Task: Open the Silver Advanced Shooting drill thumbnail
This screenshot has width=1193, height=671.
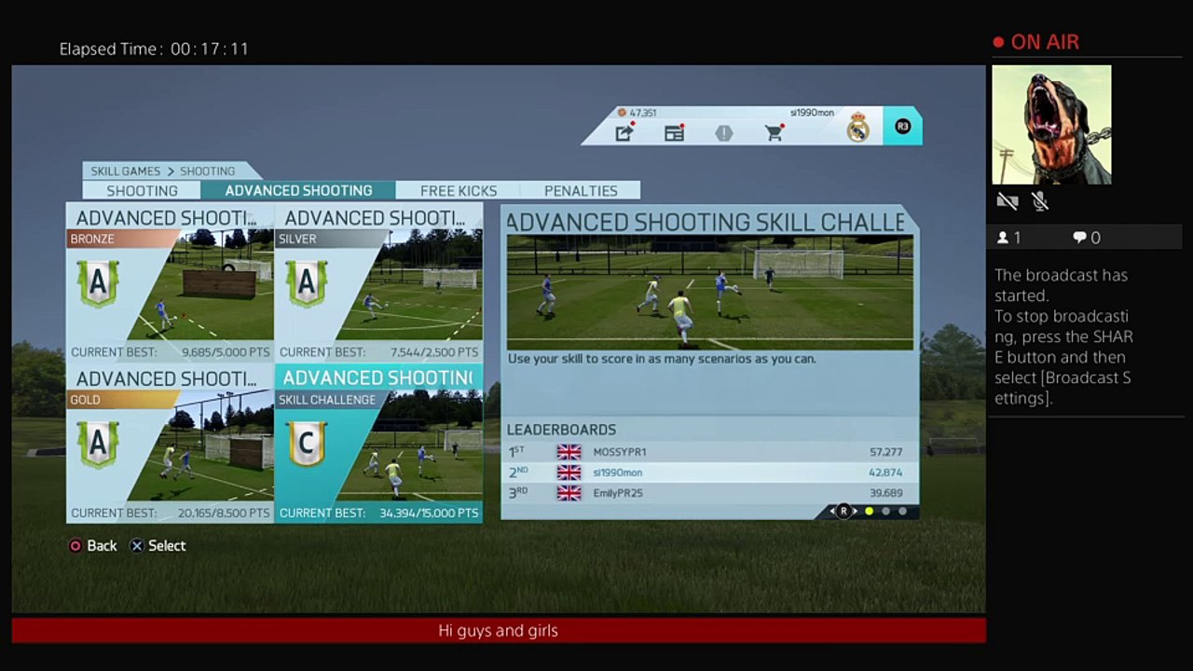Action: pyautogui.click(x=409, y=285)
